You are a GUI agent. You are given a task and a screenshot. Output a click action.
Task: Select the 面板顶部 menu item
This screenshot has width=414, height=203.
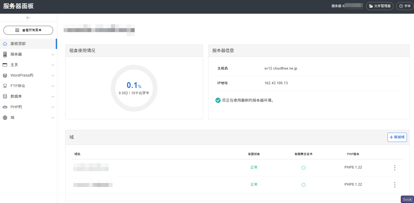coord(18,44)
